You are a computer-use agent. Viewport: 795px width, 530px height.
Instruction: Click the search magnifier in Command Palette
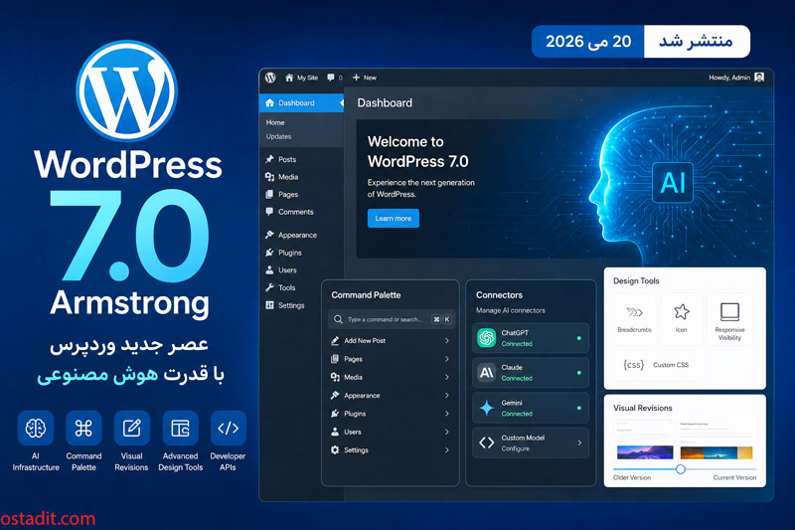338,319
